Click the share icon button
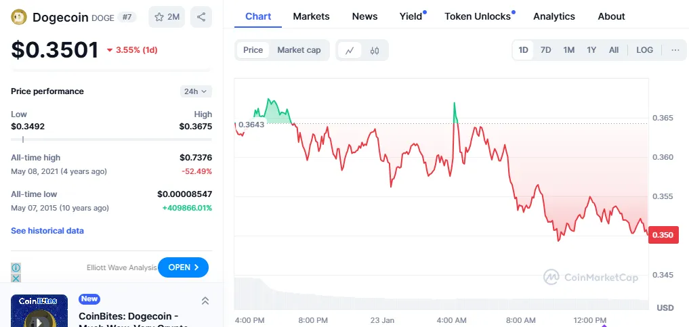 [x=201, y=18]
